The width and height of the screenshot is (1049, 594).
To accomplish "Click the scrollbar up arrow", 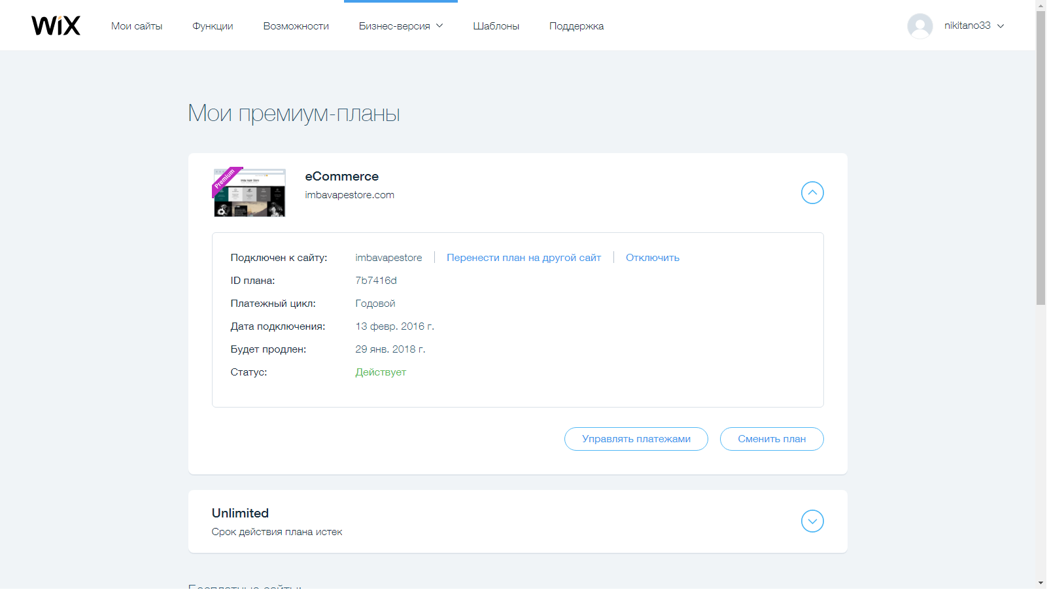I will [x=1041, y=5].
